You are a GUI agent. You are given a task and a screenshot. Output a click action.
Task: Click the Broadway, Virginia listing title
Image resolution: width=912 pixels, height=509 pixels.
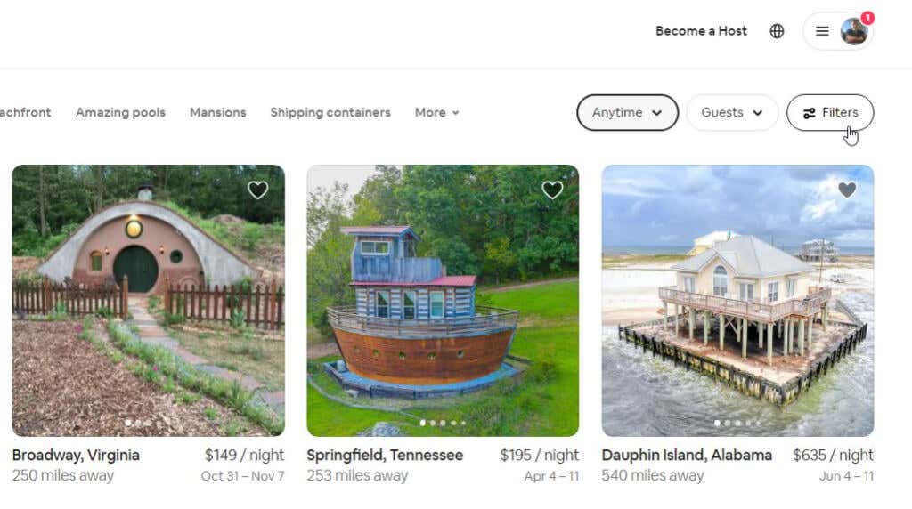[76, 455]
